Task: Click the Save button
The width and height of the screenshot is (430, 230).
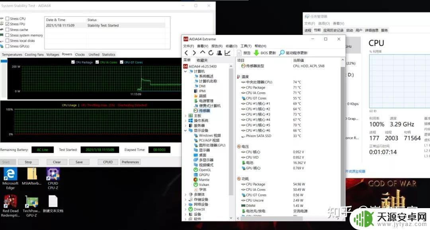Action: click(79, 162)
